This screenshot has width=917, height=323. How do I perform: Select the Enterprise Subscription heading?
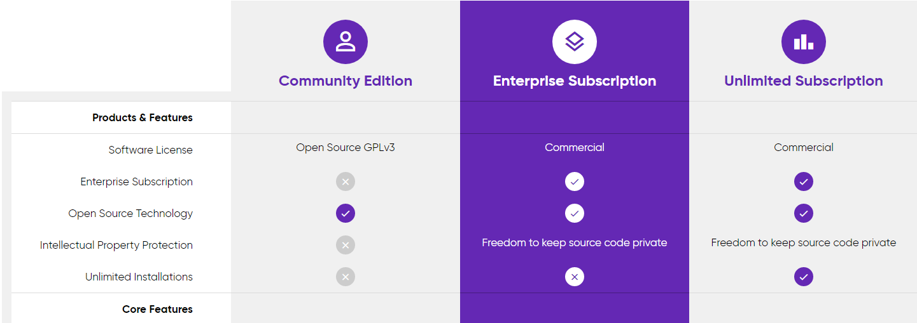[x=575, y=81]
